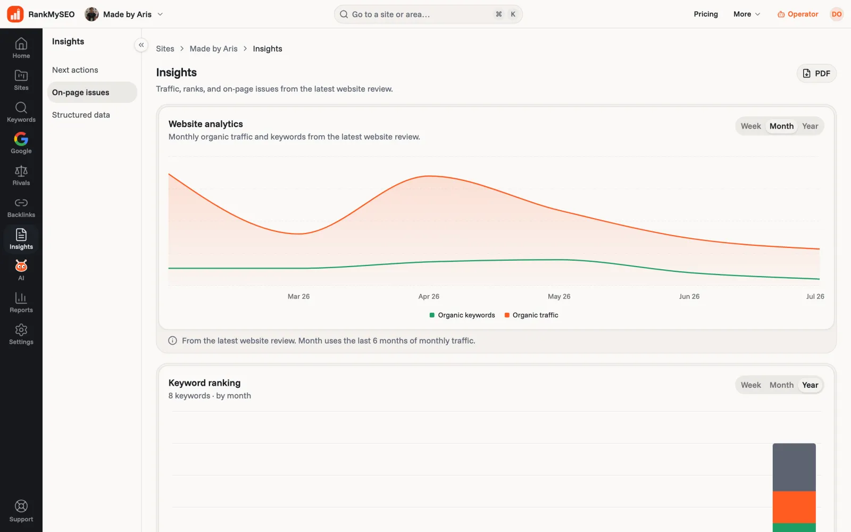Click the Insights breadcrumb
Screen dimensions: 851x532
pyautogui.click(x=268, y=49)
